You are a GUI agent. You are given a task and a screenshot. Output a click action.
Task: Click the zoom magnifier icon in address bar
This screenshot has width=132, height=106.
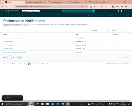coord(82,7)
